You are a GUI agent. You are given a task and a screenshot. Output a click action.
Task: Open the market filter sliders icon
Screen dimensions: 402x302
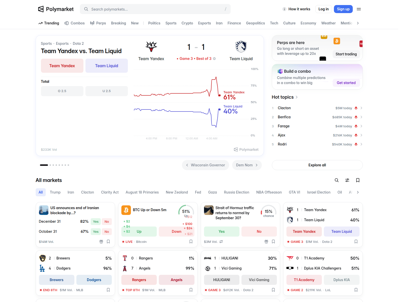(x=347, y=180)
